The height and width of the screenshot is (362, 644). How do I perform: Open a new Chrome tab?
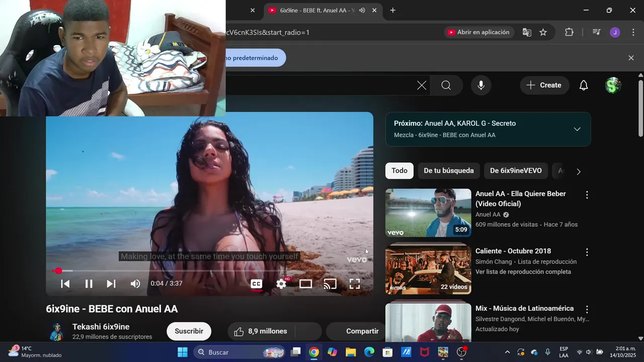click(393, 10)
